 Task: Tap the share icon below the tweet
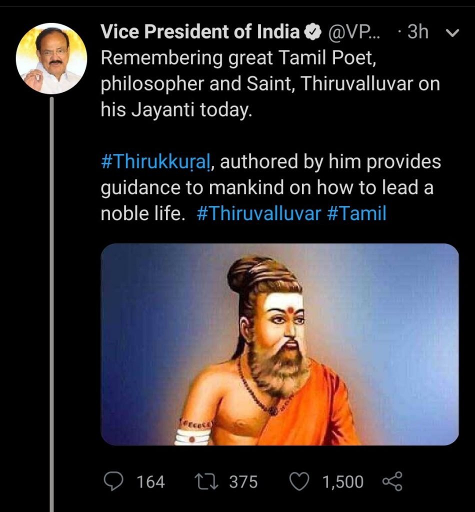click(x=391, y=481)
